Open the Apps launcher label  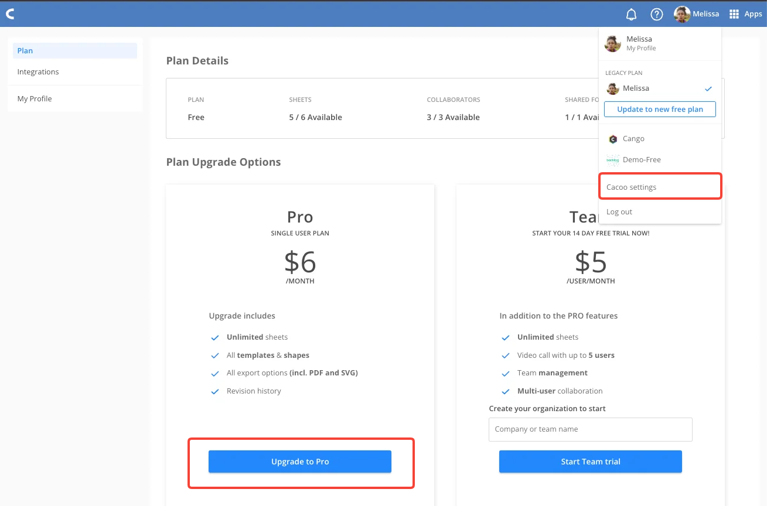tap(753, 14)
